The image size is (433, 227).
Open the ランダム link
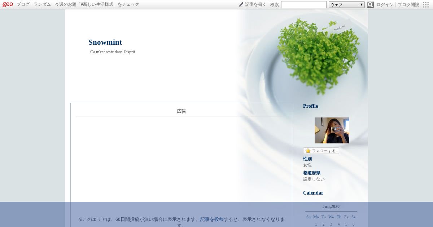(42, 5)
